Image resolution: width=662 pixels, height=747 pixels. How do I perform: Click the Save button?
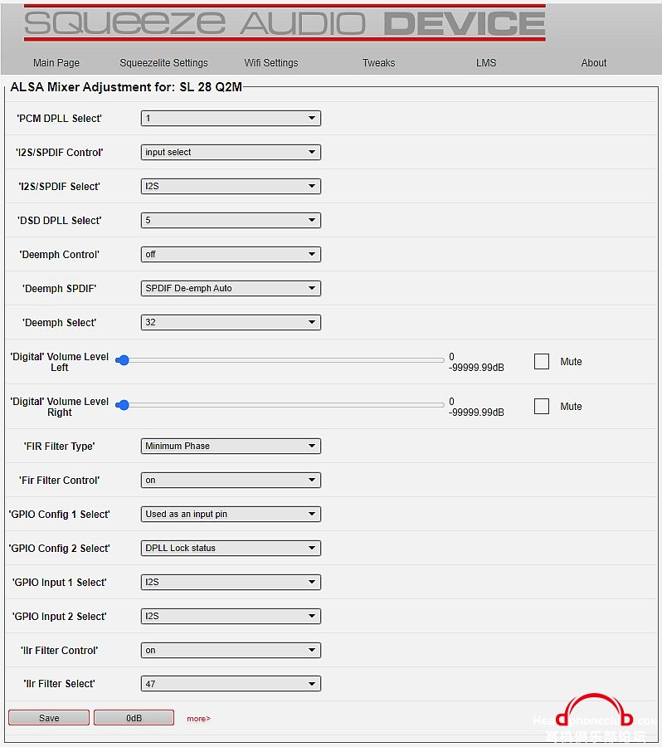pyautogui.click(x=49, y=718)
